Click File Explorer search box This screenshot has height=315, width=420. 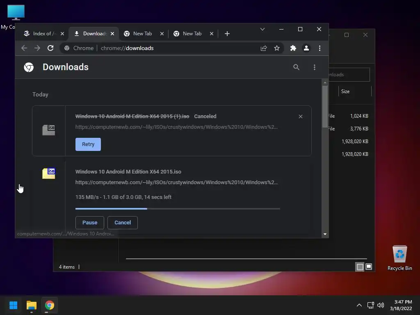[x=349, y=75]
